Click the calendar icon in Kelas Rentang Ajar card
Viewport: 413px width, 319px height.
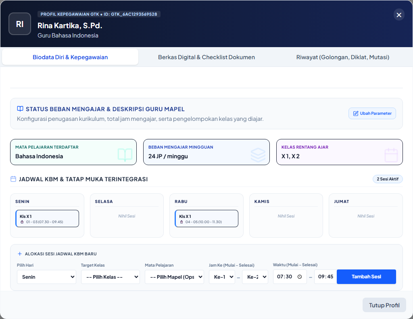point(391,155)
